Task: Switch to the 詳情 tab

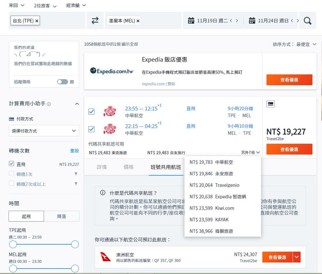Action: point(102,167)
